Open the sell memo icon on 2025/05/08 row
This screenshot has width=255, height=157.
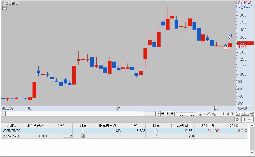coord(156,136)
